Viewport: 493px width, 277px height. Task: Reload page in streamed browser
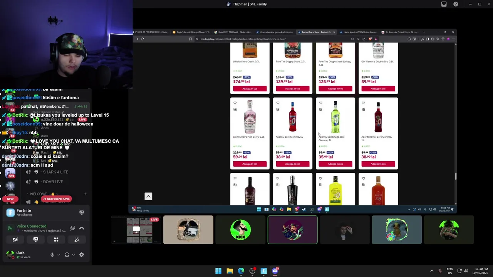coord(143,39)
